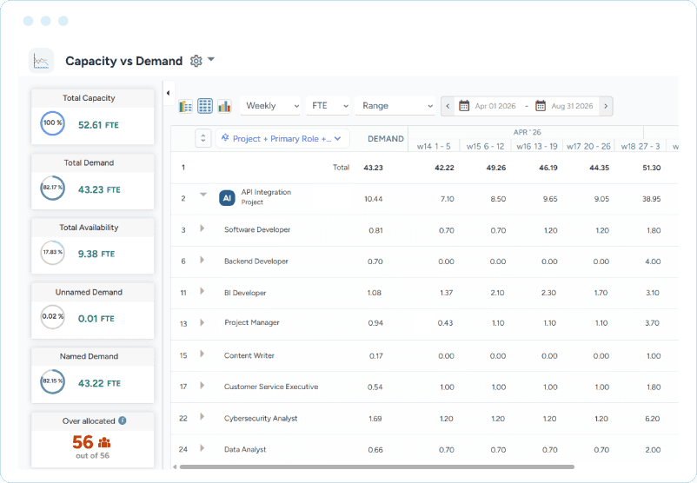Screen dimensions: 697x483
Task: Click the 9.38 FTE Total Availability value
Action: (96, 254)
